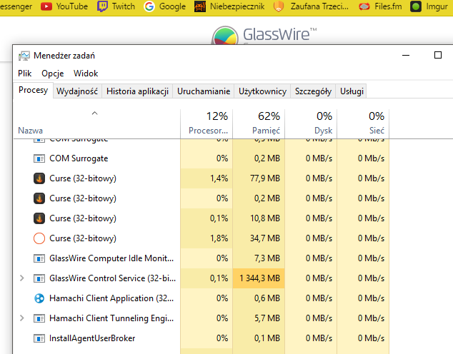Click the sort arrow above Nazwa column

[x=95, y=113]
